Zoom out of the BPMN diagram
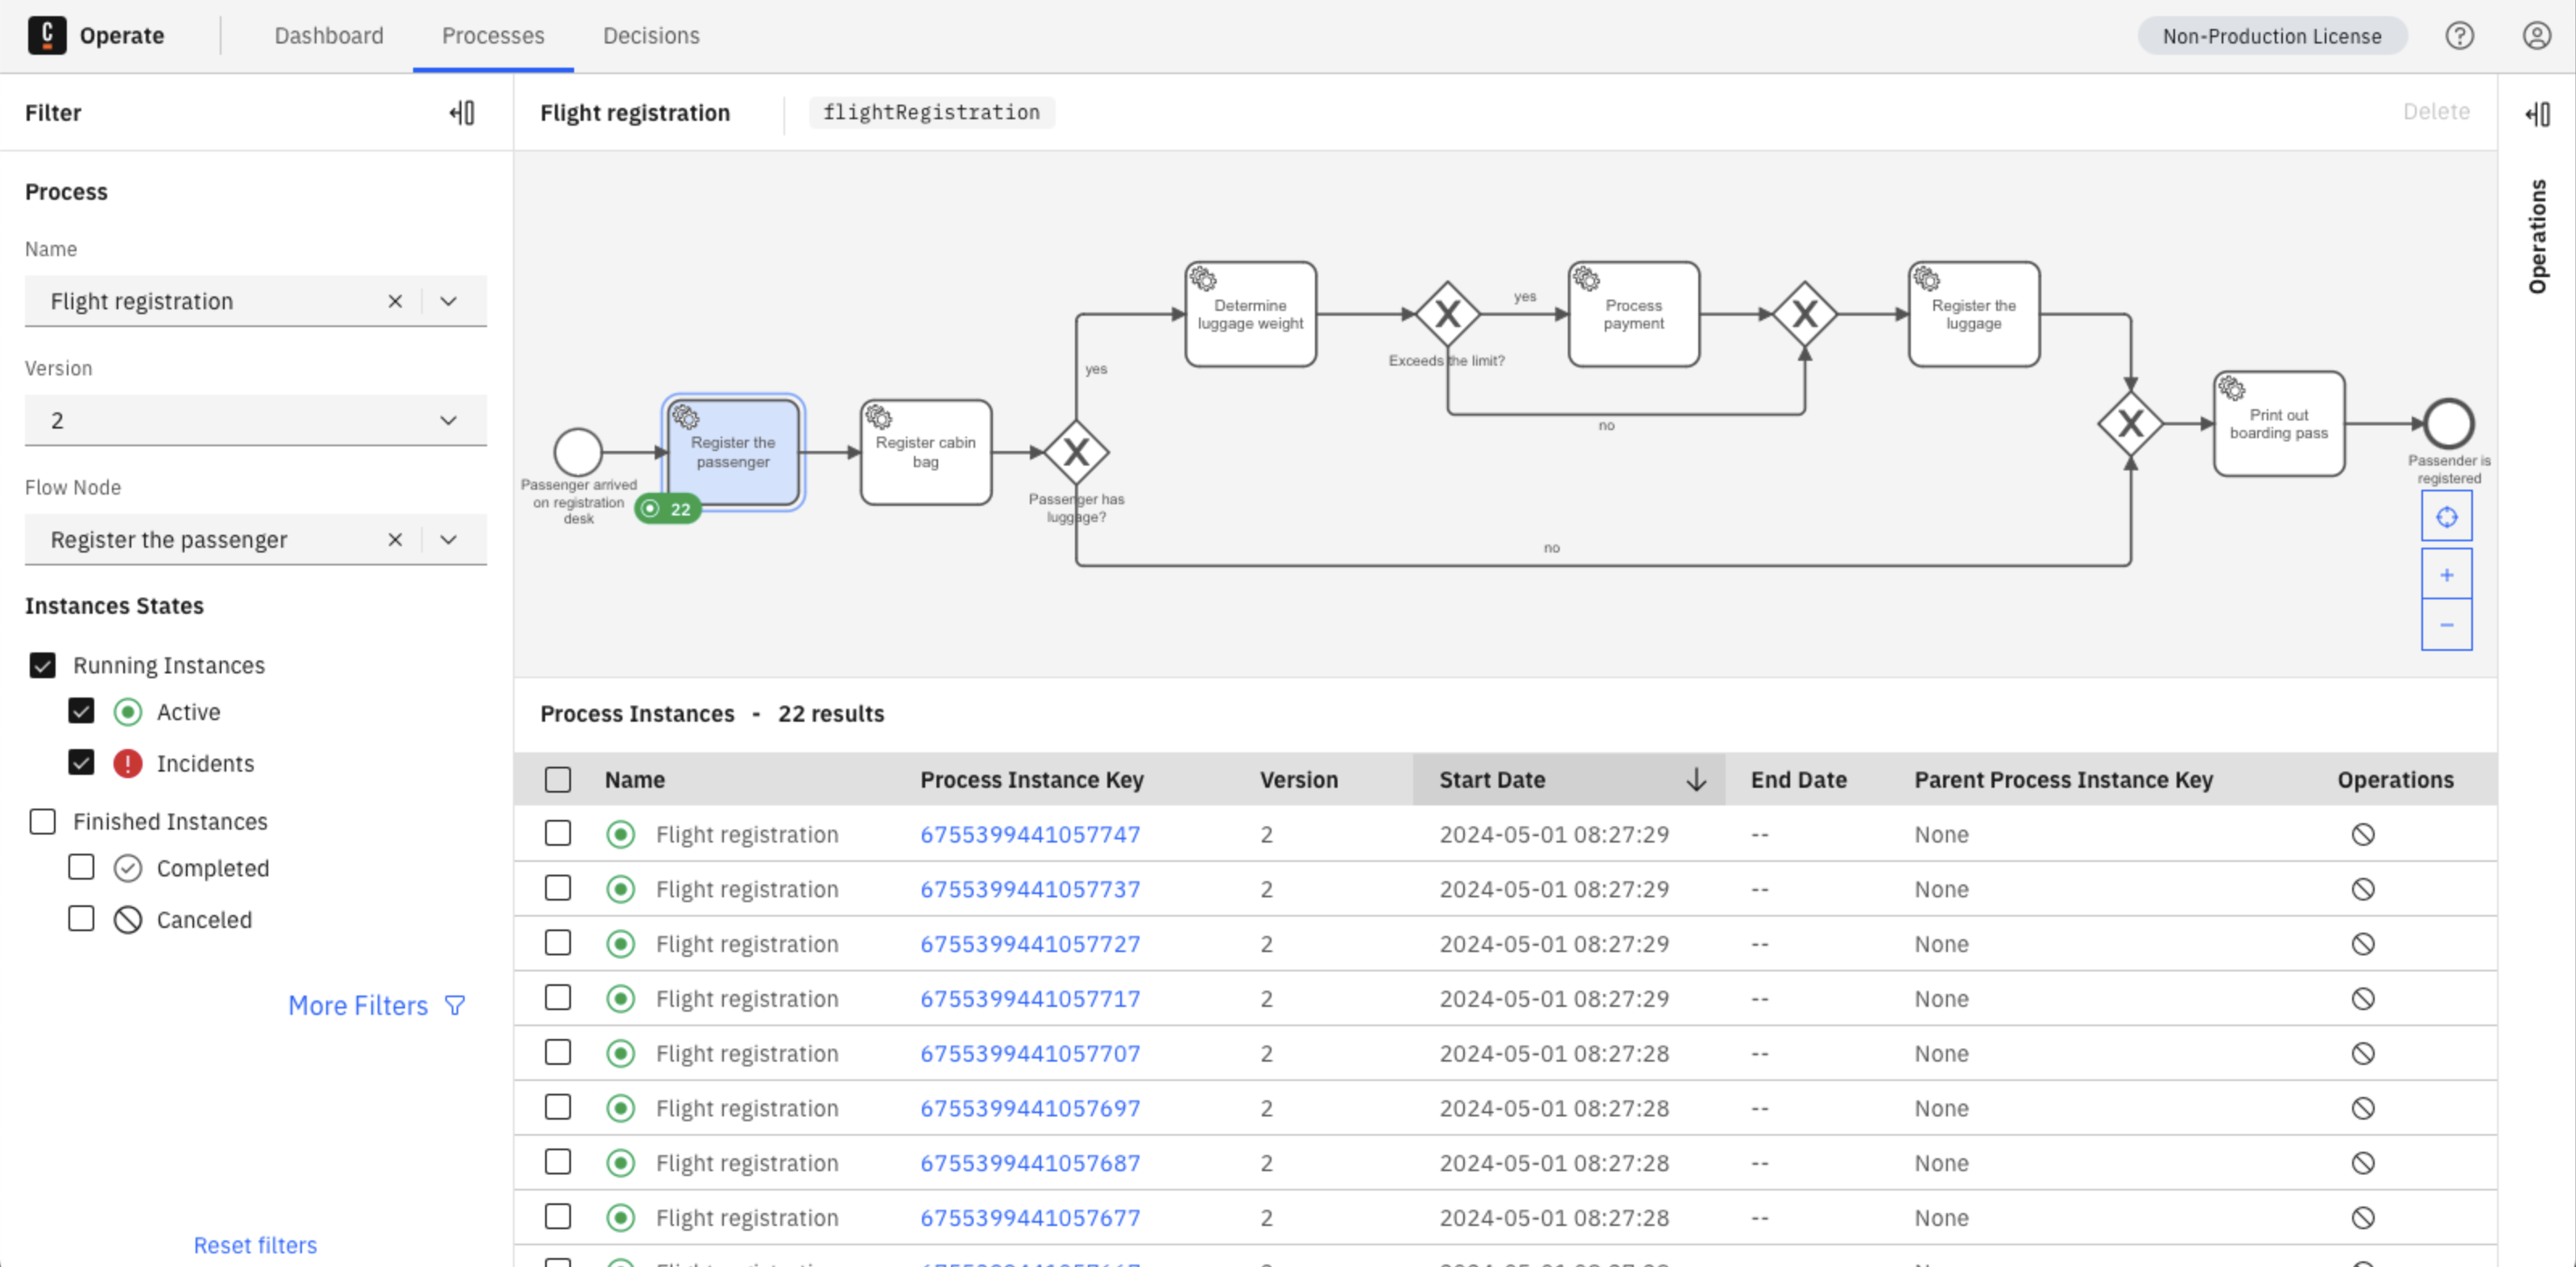This screenshot has width=2576, height=1267. (2447, 625)
